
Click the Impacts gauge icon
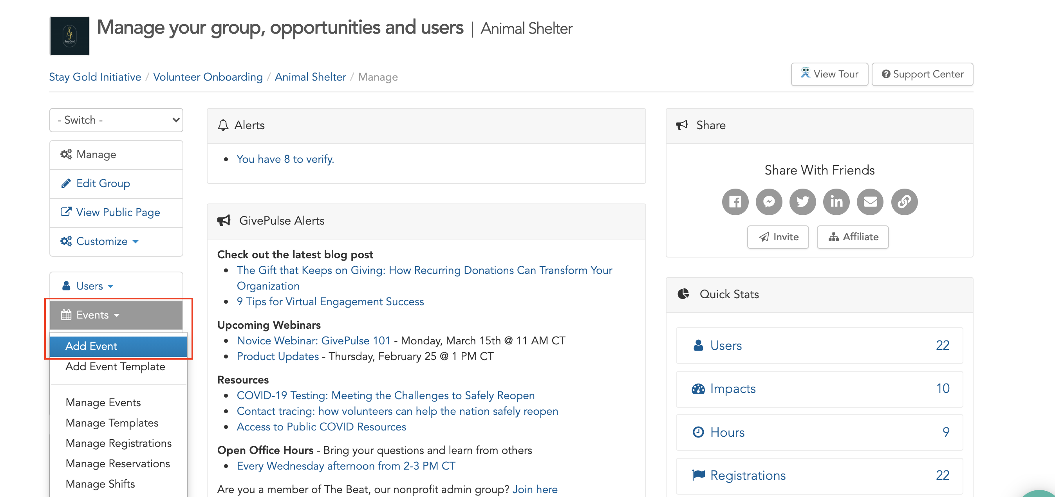[698, 389]
